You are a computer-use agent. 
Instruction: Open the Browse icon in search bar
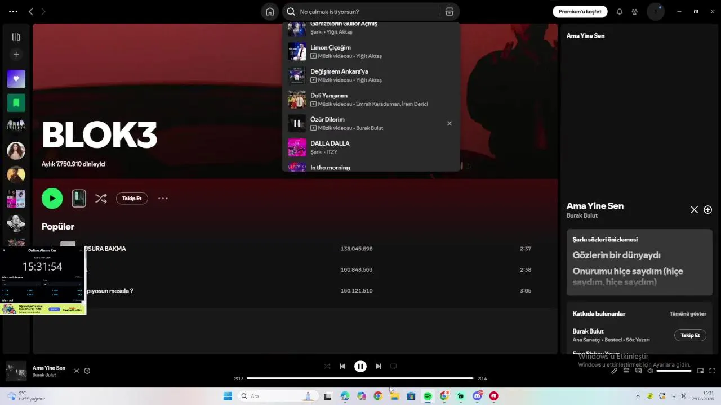pos(449,12)
